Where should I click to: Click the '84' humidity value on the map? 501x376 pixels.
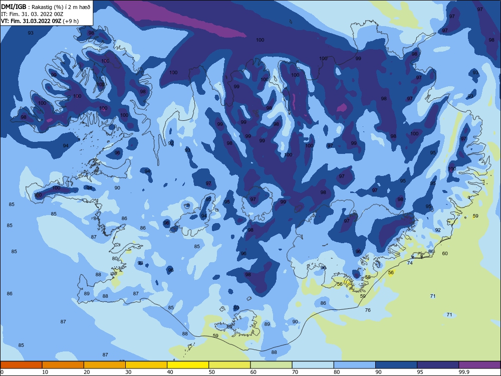96,219
